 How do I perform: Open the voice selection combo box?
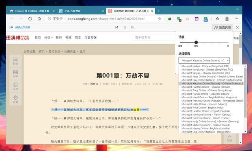tap(204, 61)
